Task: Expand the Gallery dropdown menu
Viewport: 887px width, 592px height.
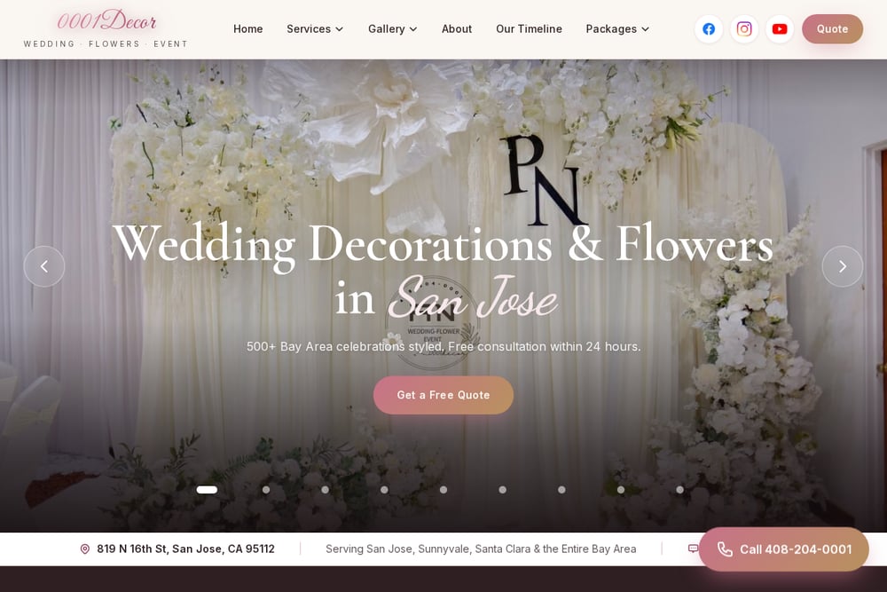Action: point(393,29)
